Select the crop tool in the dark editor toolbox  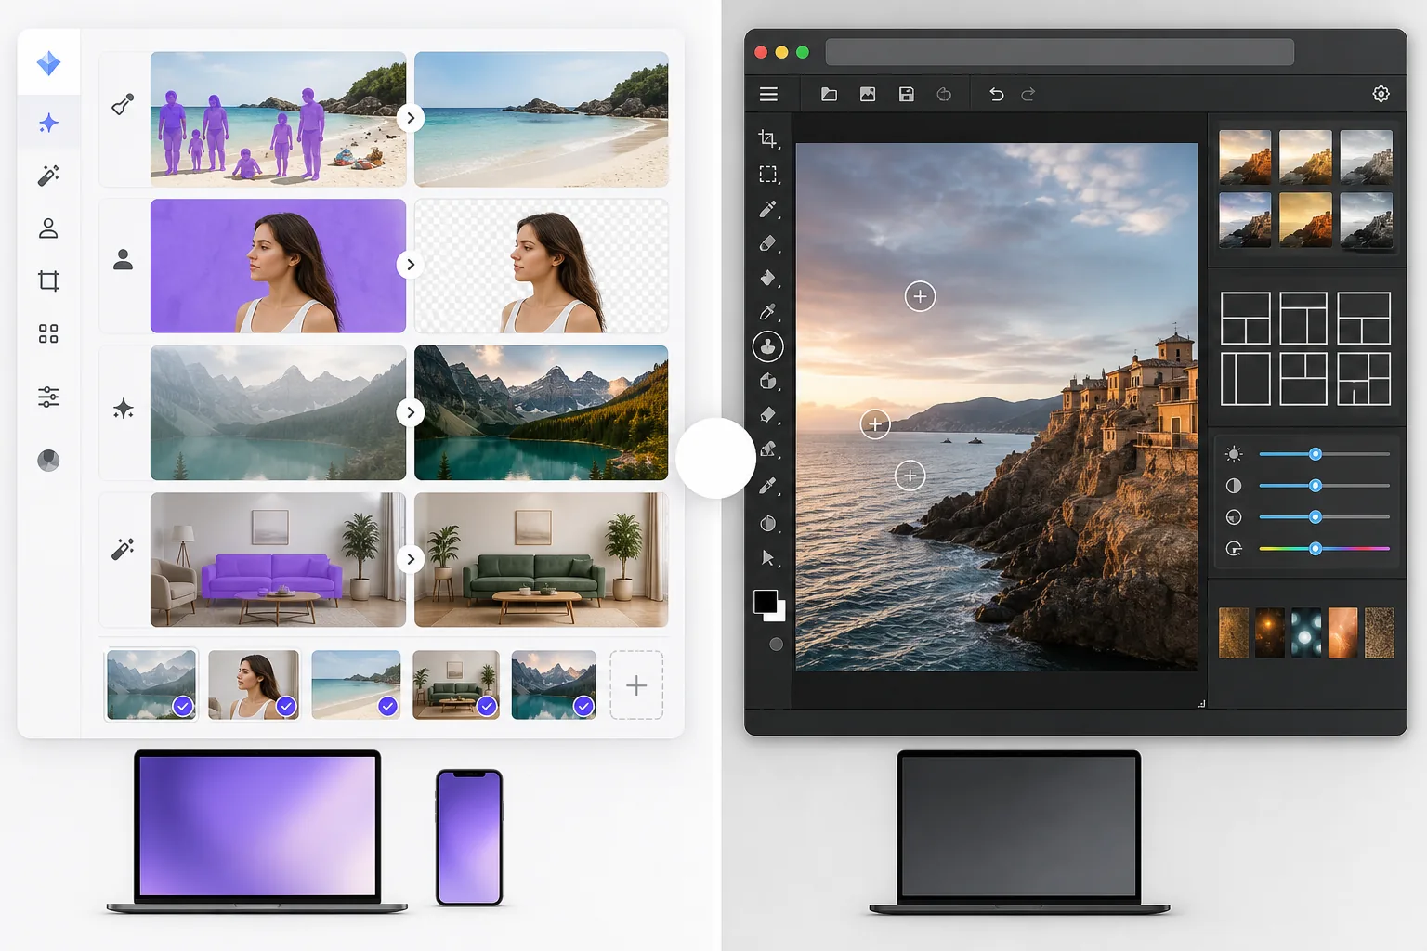tap(767, 138)
